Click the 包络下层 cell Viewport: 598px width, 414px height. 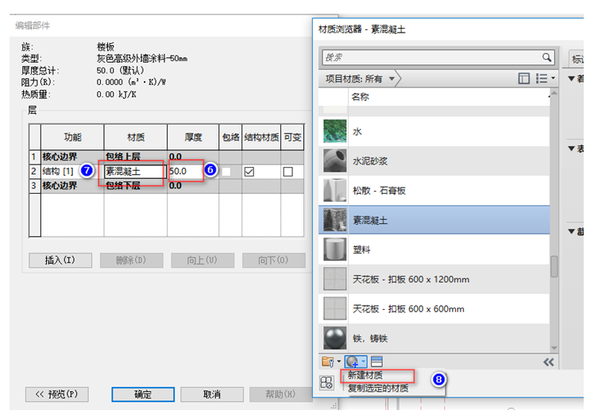[136, 186]
